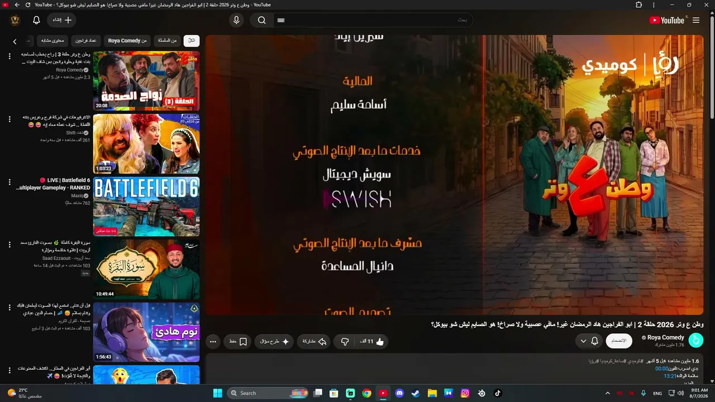Click the Create (إنشاء) button
The image size is (715, 402).
[x=61, y=20]
